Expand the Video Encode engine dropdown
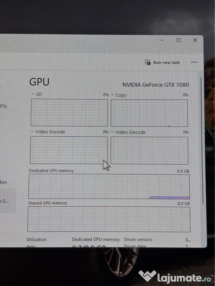 pyautogui.click(x=32, y=131)
